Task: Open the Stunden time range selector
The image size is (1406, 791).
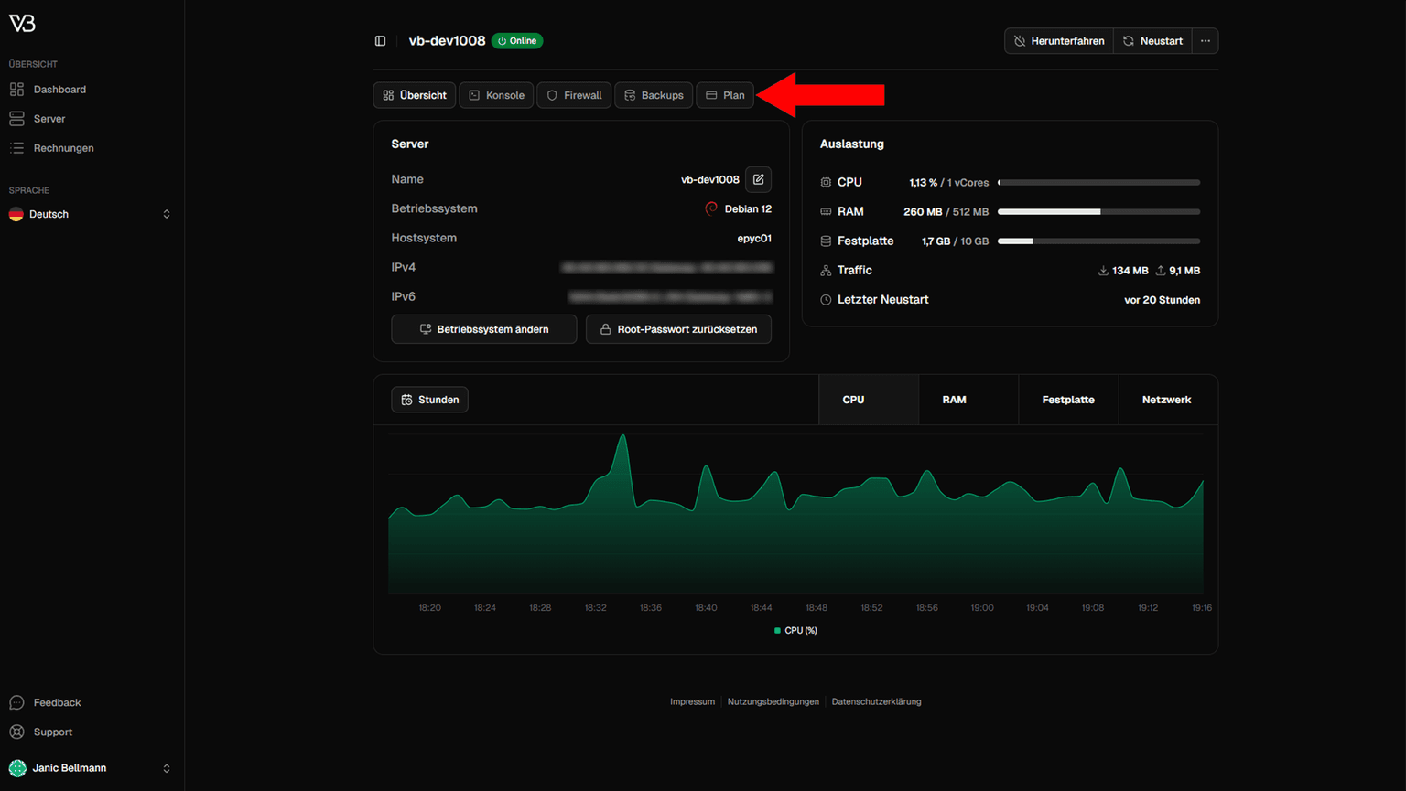Action: [429, 400]
